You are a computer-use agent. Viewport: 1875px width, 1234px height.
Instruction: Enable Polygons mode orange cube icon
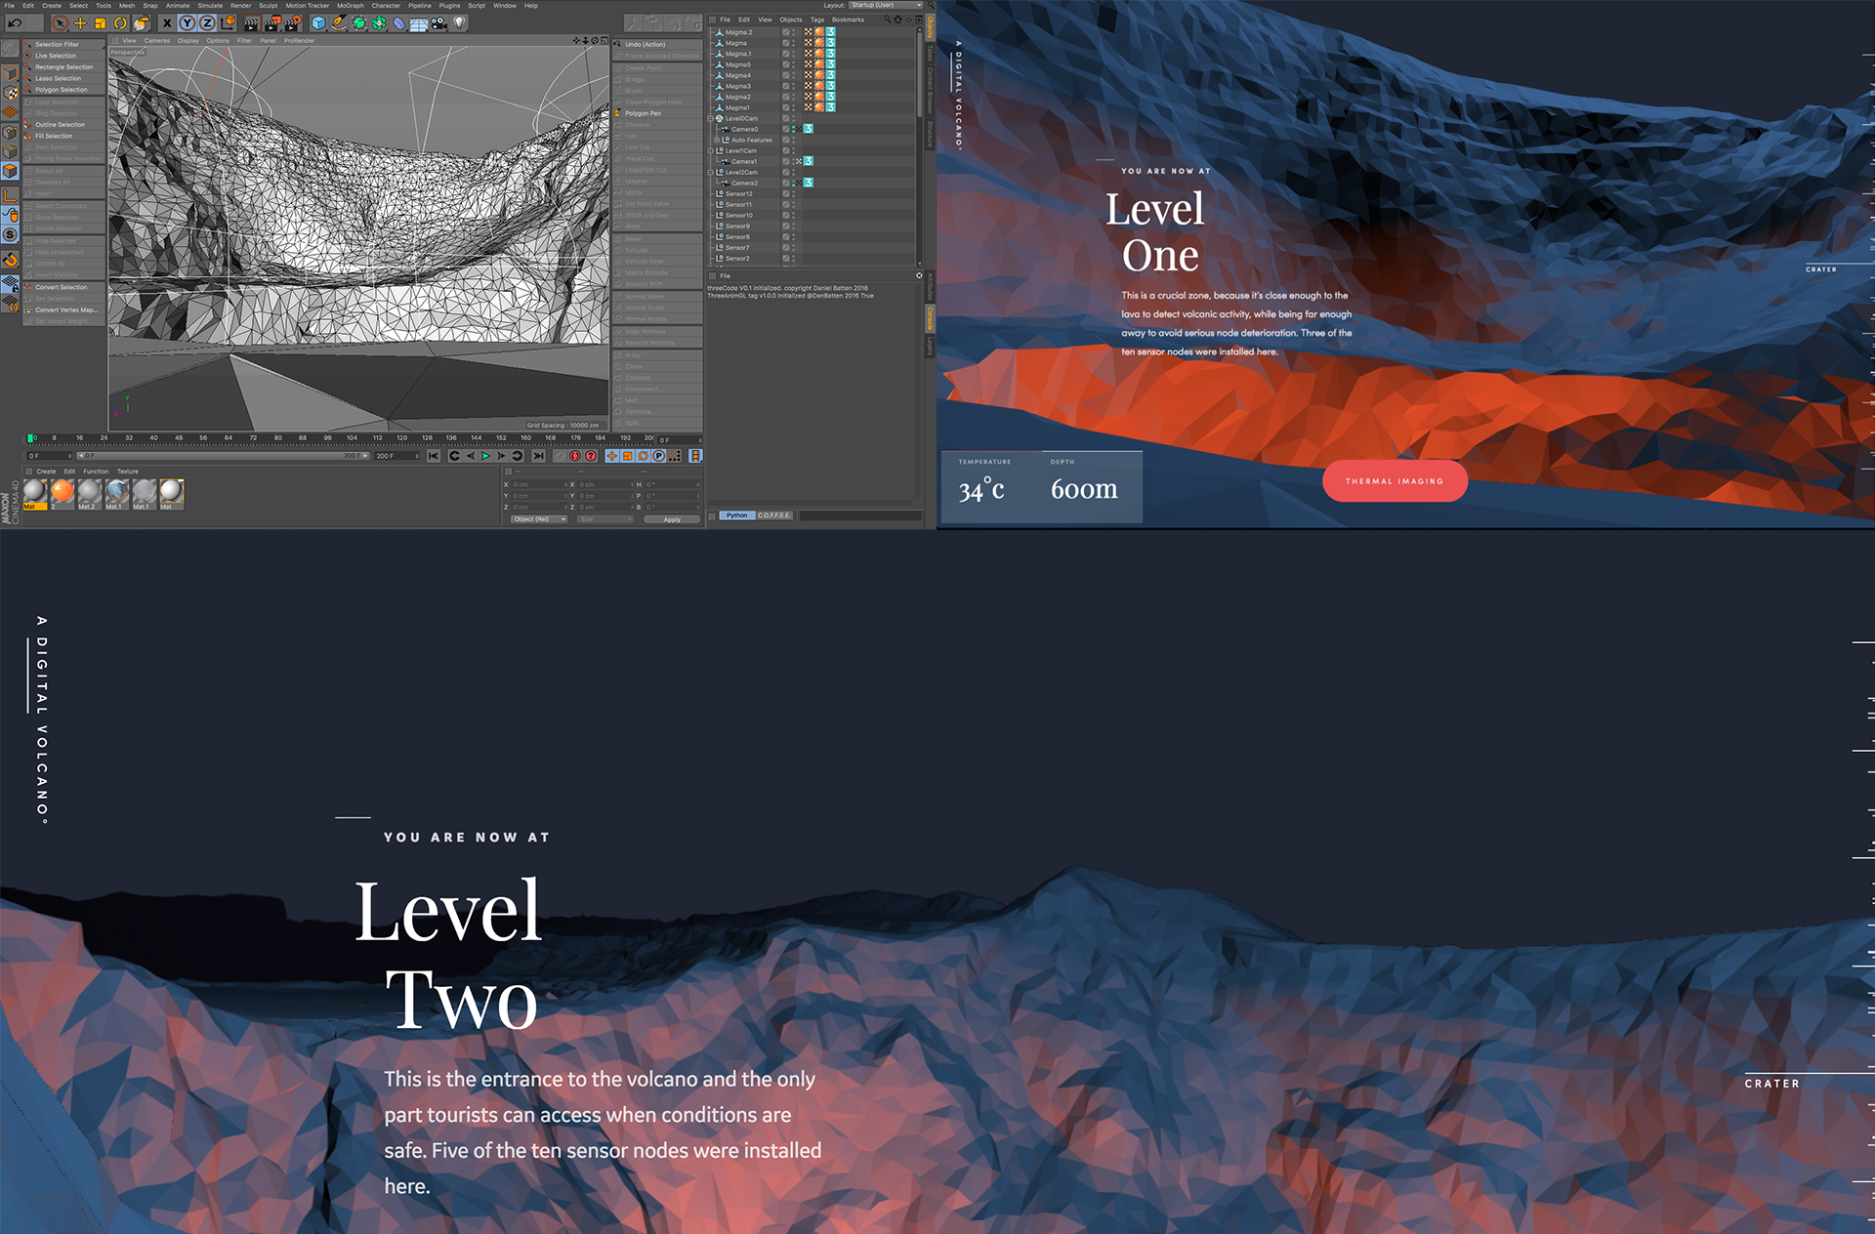coord(10,170)
